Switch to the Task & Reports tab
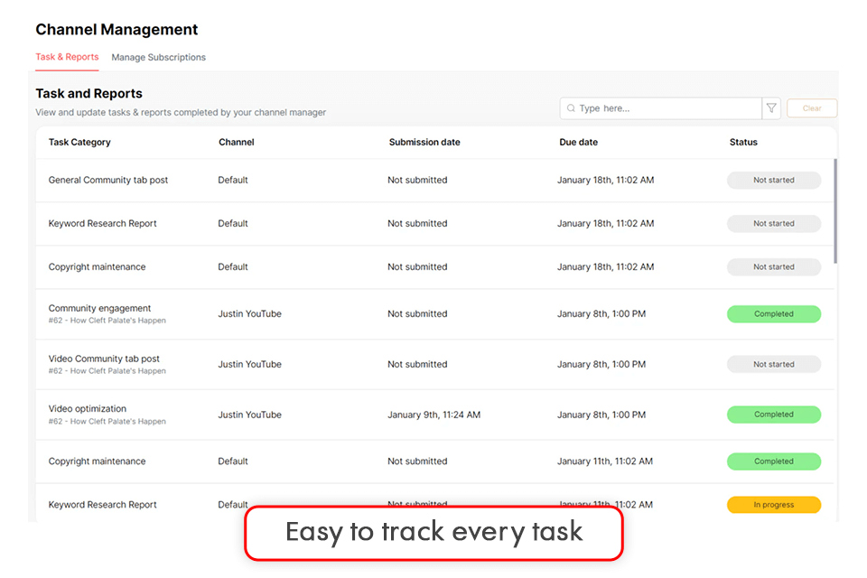The height and width of the screenshot is (578, 867). pyautogui.click(x=67, y=57)
